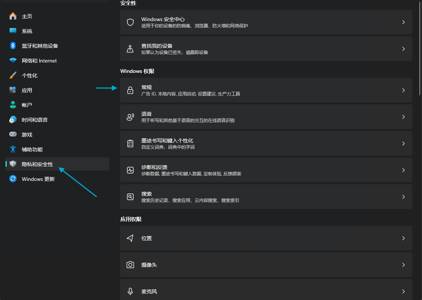Open the 语音 title
422x300 pixels.
pyautogui.click(x=147, y=114)
